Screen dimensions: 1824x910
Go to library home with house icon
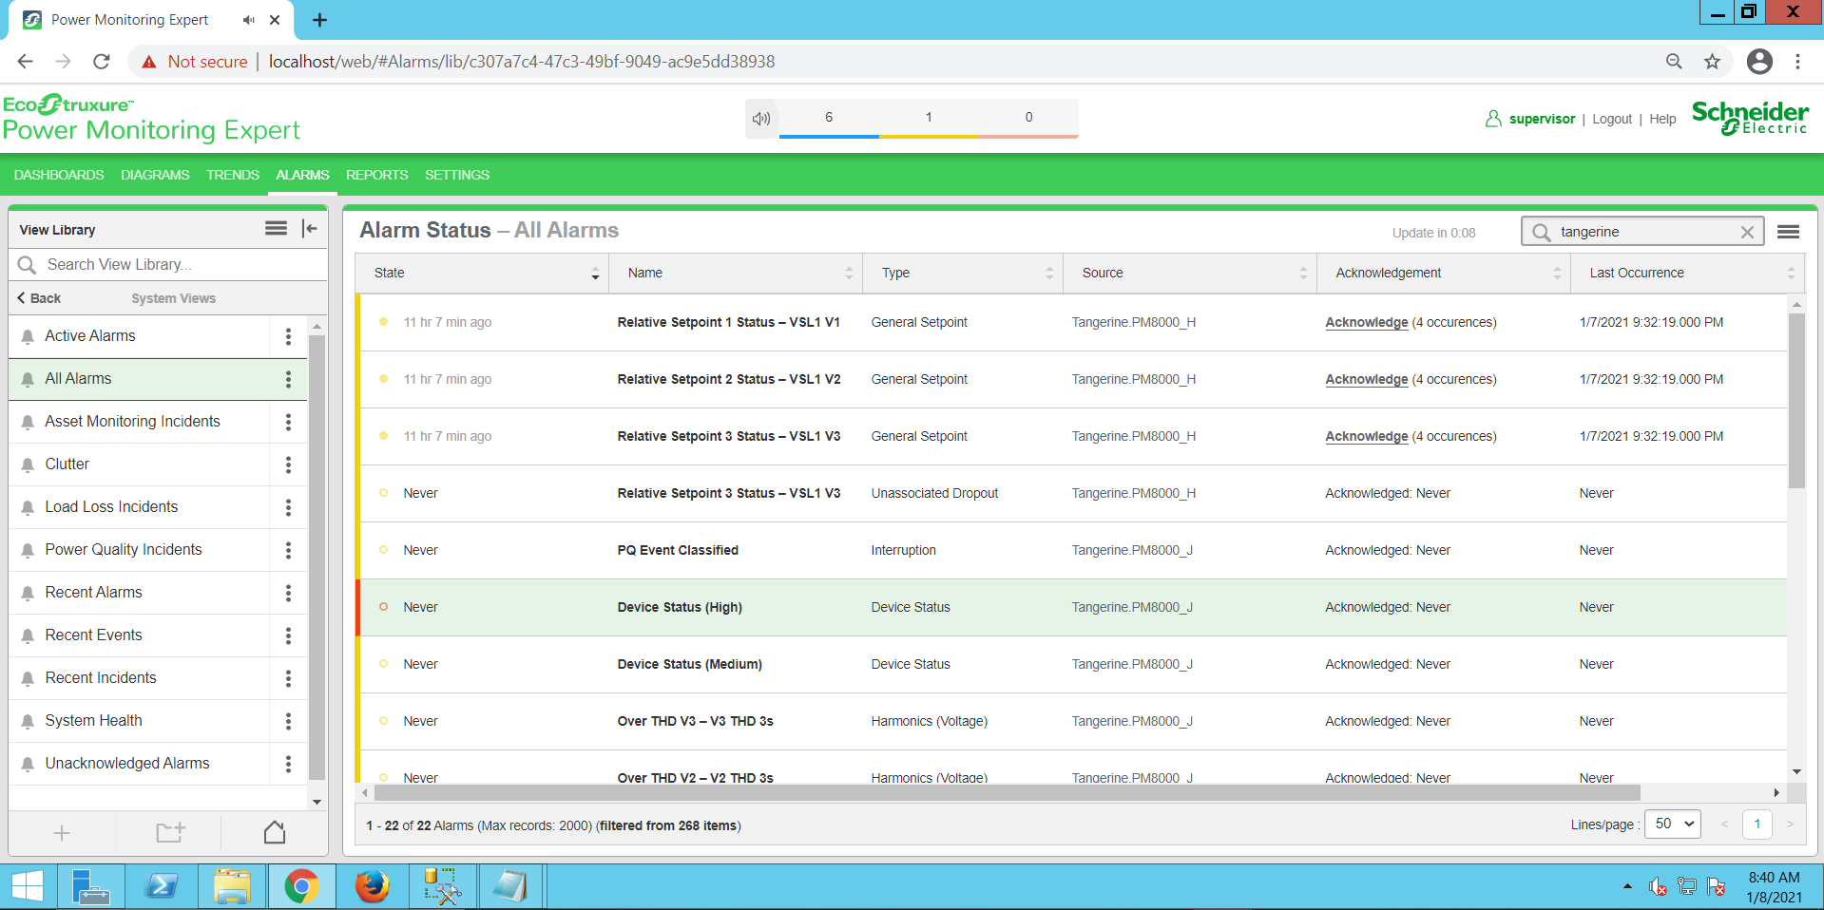[275, 832]
